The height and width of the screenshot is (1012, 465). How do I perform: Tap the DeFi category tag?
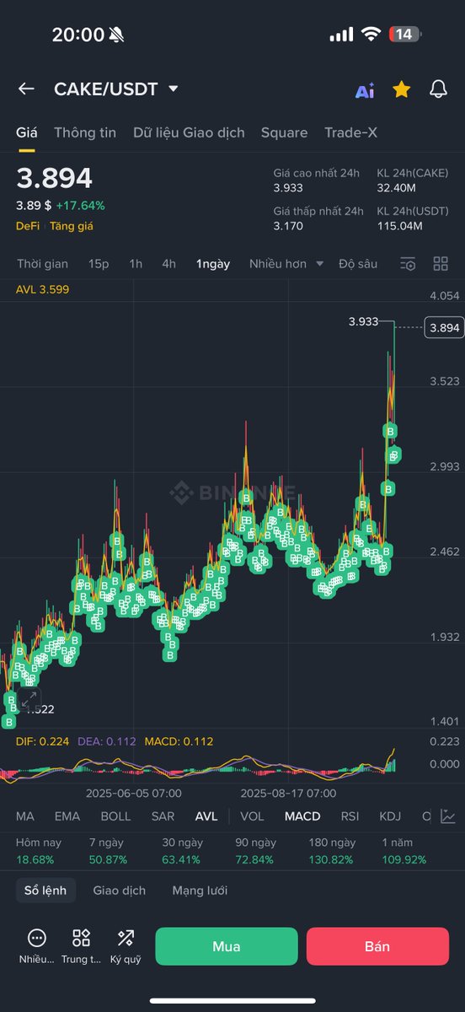tap(27, 226)
